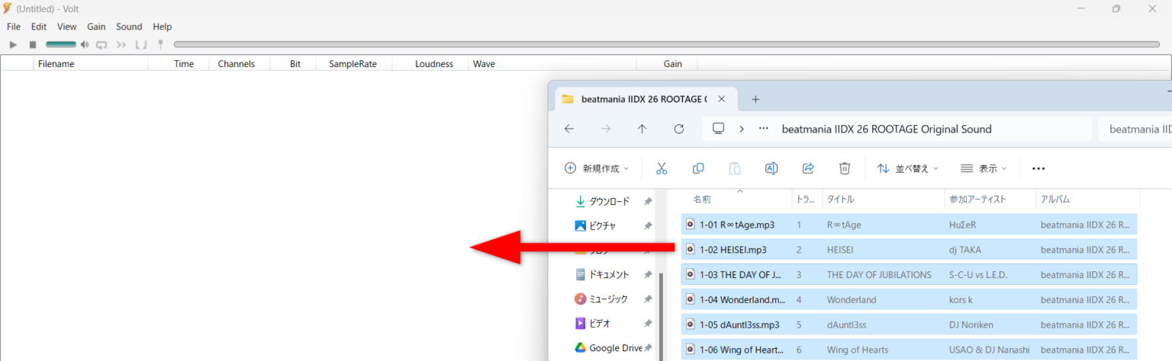Toggle the fast-forward double-arrow icon
Screen dimensions: 1172x361
pyautogui.click(x=121, y=45)
